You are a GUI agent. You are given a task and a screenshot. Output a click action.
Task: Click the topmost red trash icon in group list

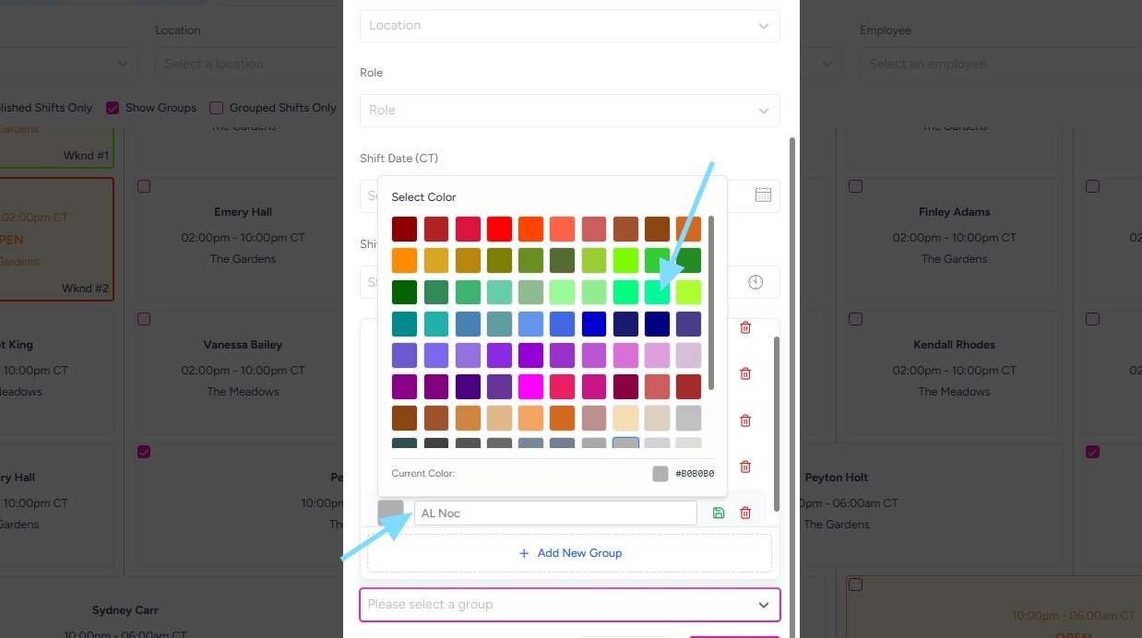click(745, 327)
